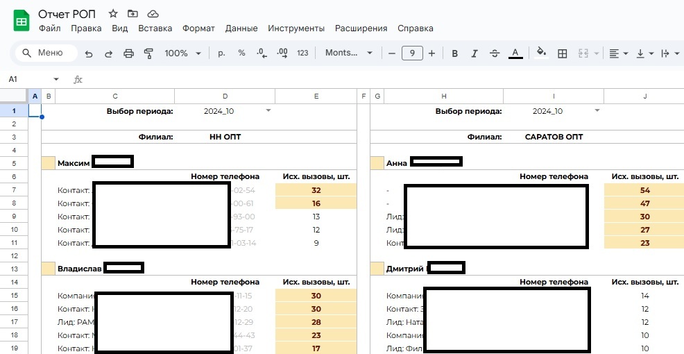Select cell with value 32
This screenshot has width=684, height=354.
pyautogui.click(x=316, y=190)
